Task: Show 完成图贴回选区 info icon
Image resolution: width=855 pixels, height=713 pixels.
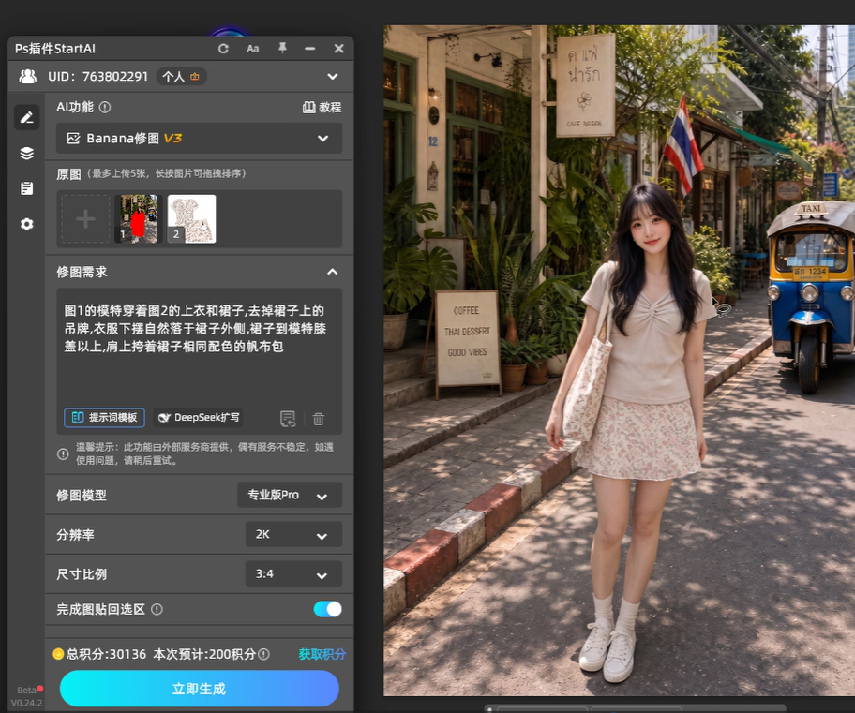Action: [x=157, y=609]
